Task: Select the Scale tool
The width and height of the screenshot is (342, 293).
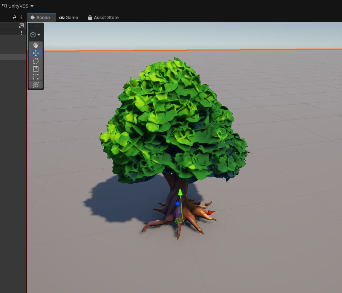Action: pyautogui.click(x=35, y=69)
